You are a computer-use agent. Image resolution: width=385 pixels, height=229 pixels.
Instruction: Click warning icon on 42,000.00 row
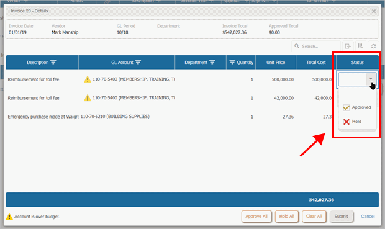[88, 98]
